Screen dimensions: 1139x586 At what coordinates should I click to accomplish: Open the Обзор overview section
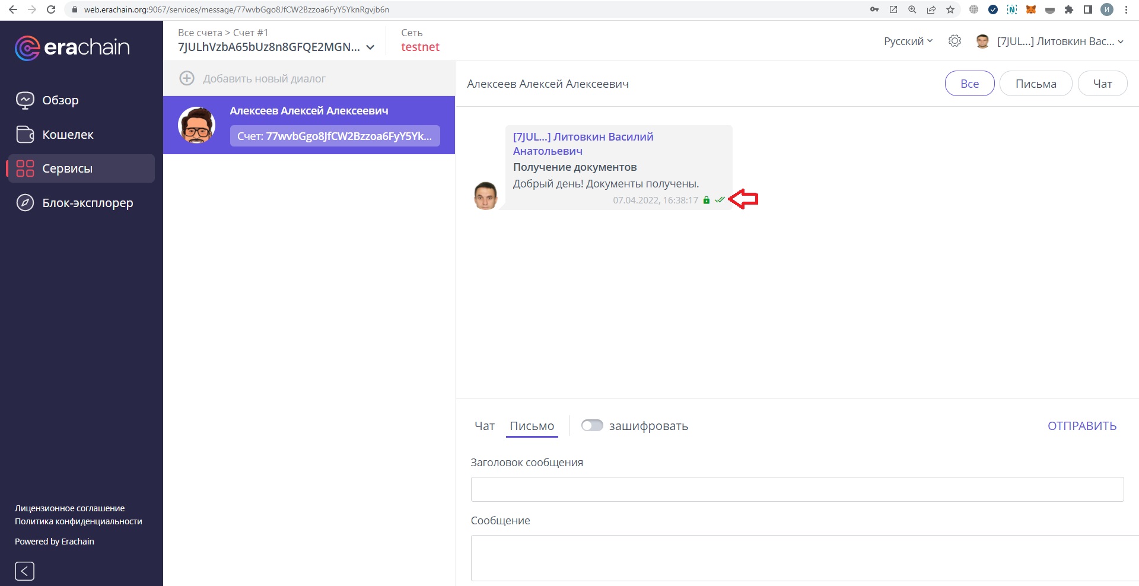[60, 100]
